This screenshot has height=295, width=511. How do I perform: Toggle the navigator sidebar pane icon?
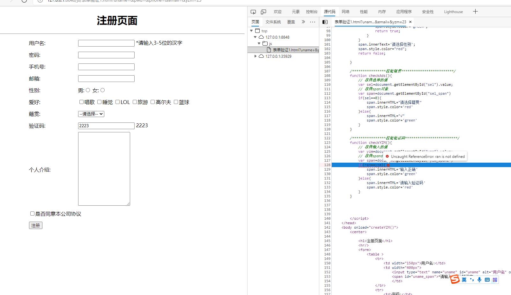[325, 22]
